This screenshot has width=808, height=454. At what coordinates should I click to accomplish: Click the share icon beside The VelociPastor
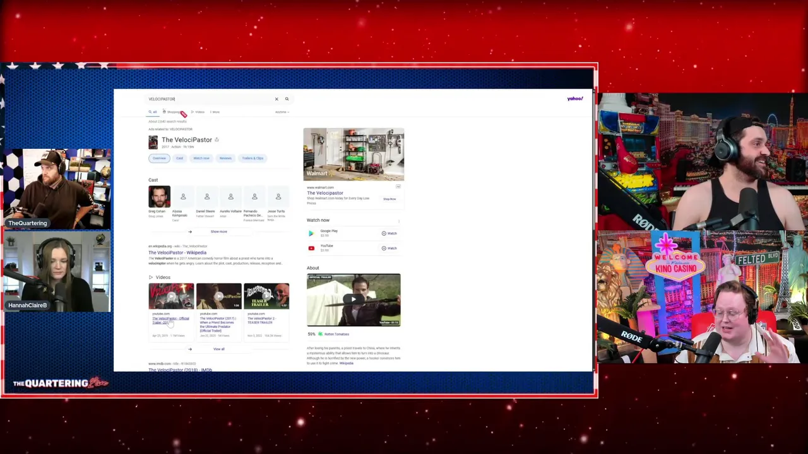(217, 140)
